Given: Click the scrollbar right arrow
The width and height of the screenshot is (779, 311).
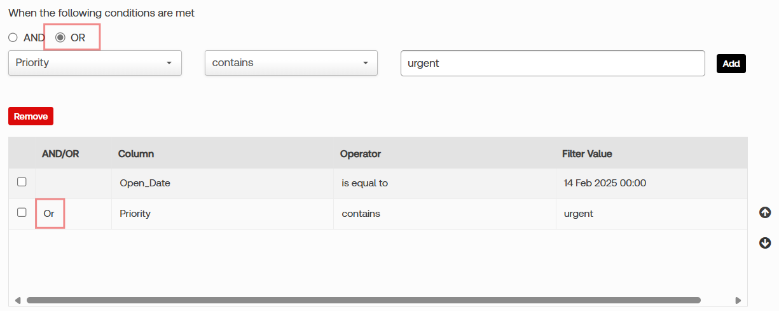Looking at the screenshot, I should click(738, 300).
